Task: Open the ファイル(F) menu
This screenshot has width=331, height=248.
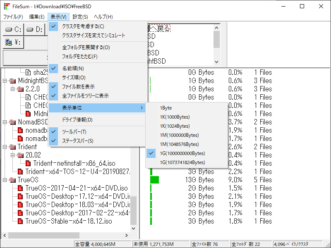Action: tap(13, 17)
